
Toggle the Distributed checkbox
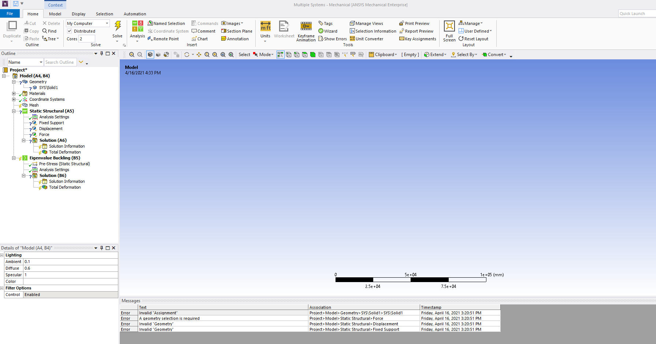[x=70, y=31]
